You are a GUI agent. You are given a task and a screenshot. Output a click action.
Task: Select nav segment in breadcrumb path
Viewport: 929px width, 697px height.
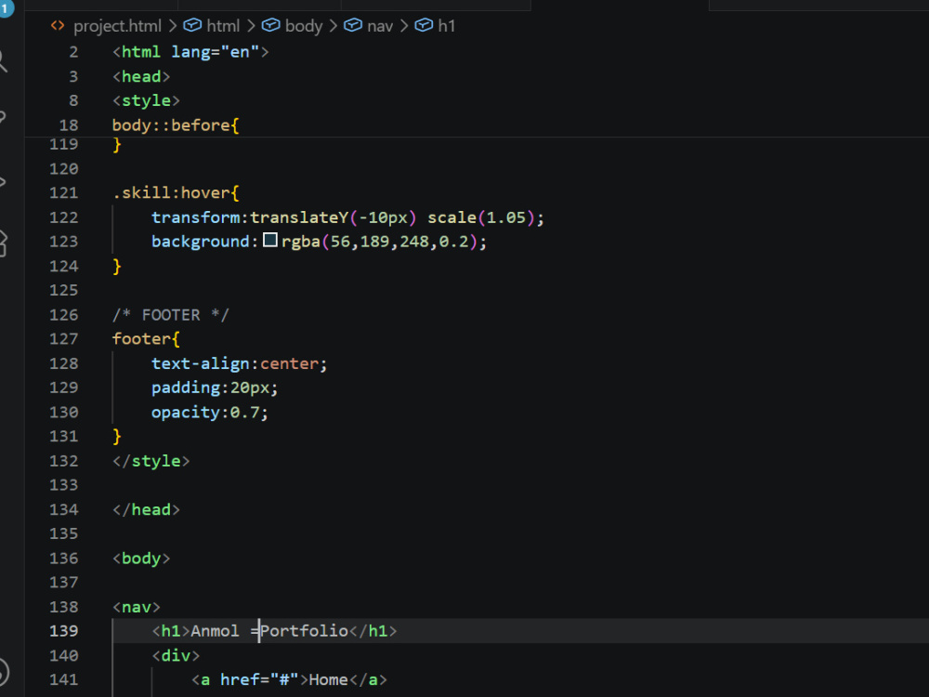tap(380, 26)
